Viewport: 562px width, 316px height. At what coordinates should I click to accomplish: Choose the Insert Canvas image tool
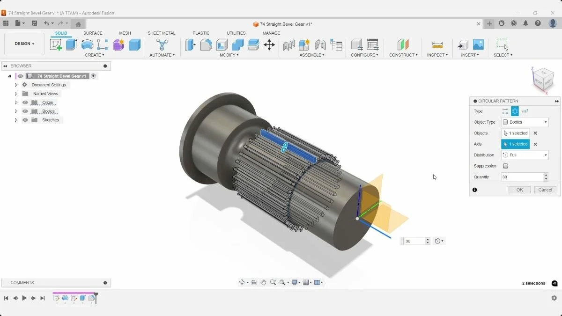(x=478, y=44)
